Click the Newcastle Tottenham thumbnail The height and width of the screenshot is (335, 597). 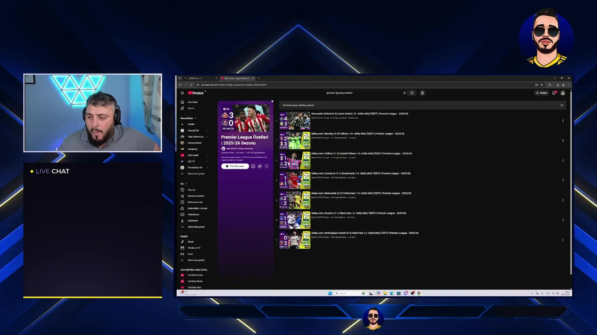pyautogui.click(x=295, y=201)
